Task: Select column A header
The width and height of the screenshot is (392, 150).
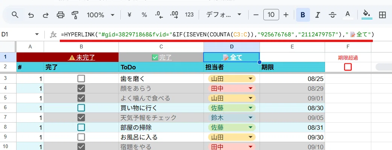Action: click(x=30, y=46)
